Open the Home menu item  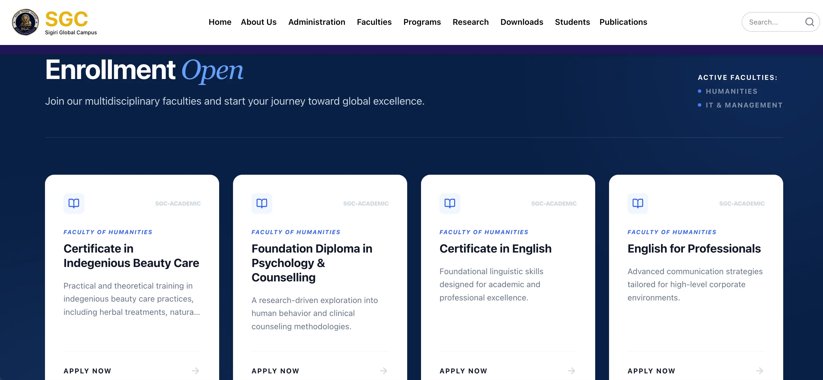click(220, 22)
